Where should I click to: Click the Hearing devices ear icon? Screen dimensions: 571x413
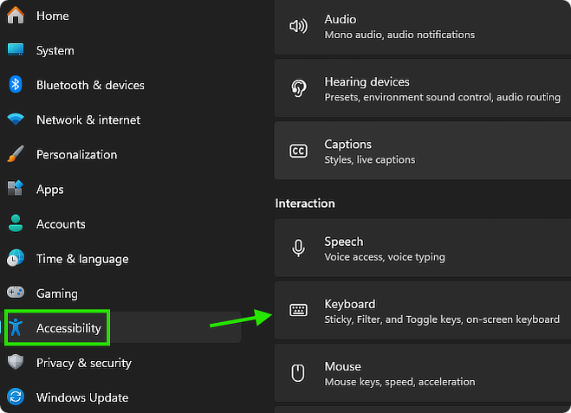pyautogui.click(x=298, y=88)
